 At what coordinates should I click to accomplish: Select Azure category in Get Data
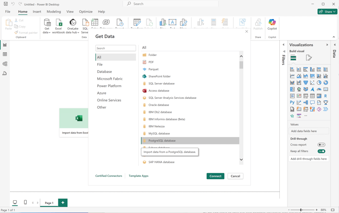pyautogui.click(x=116, y=93)
